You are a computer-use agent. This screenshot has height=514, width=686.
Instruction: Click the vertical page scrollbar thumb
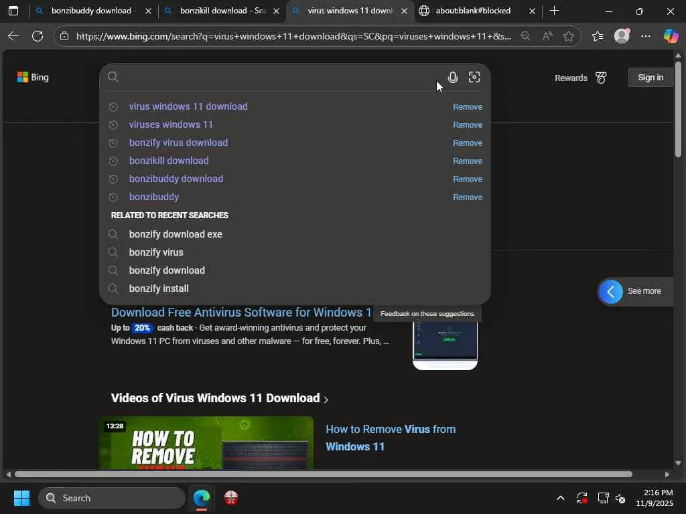click(678, 109)
